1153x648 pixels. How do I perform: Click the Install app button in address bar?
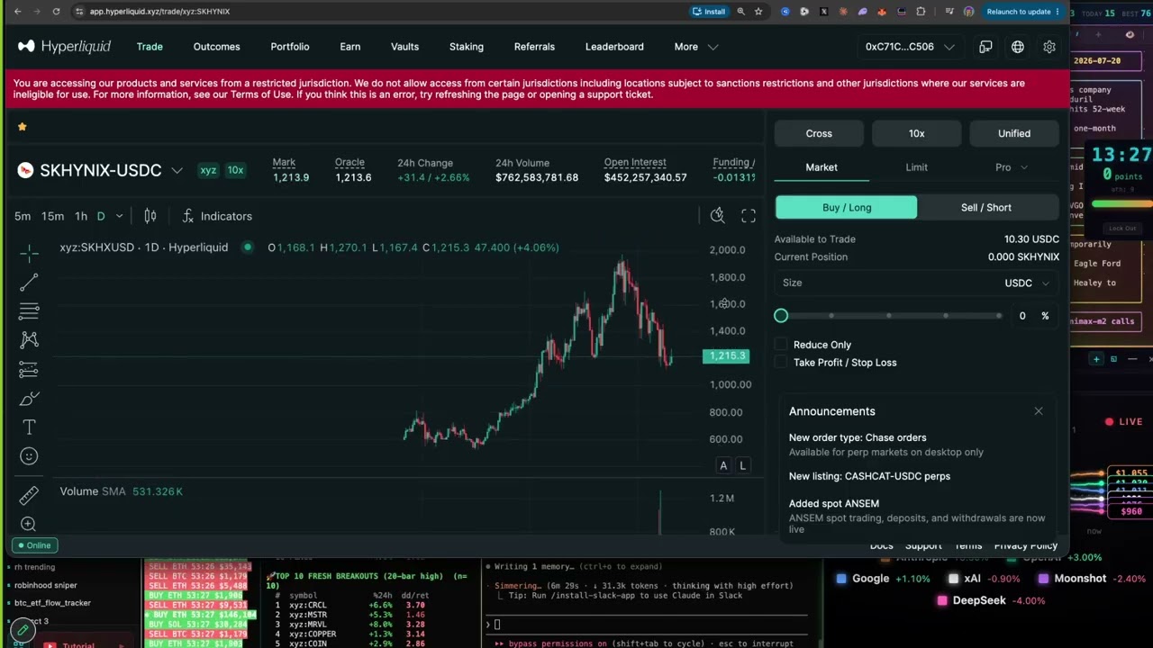click(x=709, y=12)
